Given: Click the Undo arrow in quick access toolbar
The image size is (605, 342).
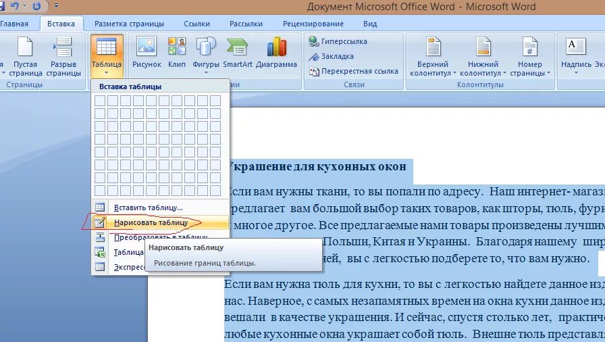Looking at the screenshot, I should (x=14, y=6).
